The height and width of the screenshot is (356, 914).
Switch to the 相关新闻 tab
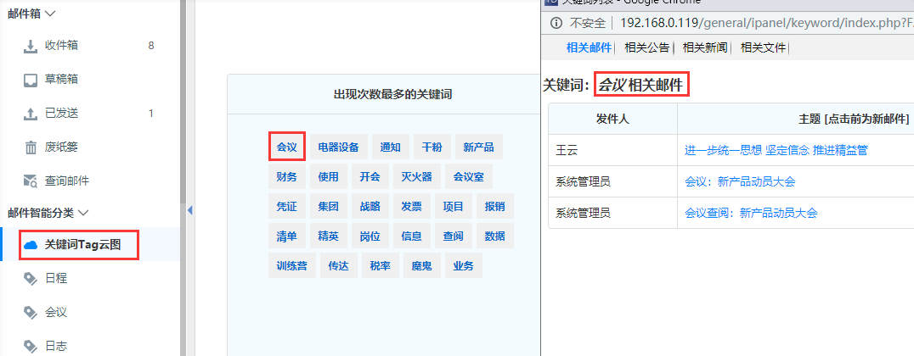[705, 47]
